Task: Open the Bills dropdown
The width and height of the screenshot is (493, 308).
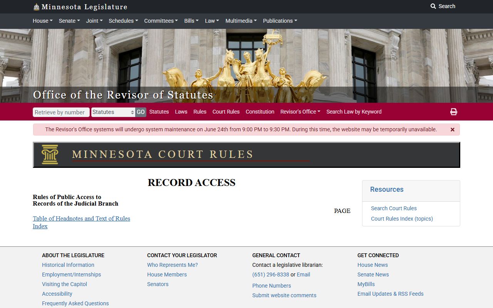Action: (191, 21)
